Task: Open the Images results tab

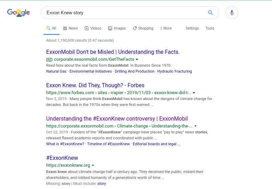Action: pyautogui.click(x=117, y=28)
